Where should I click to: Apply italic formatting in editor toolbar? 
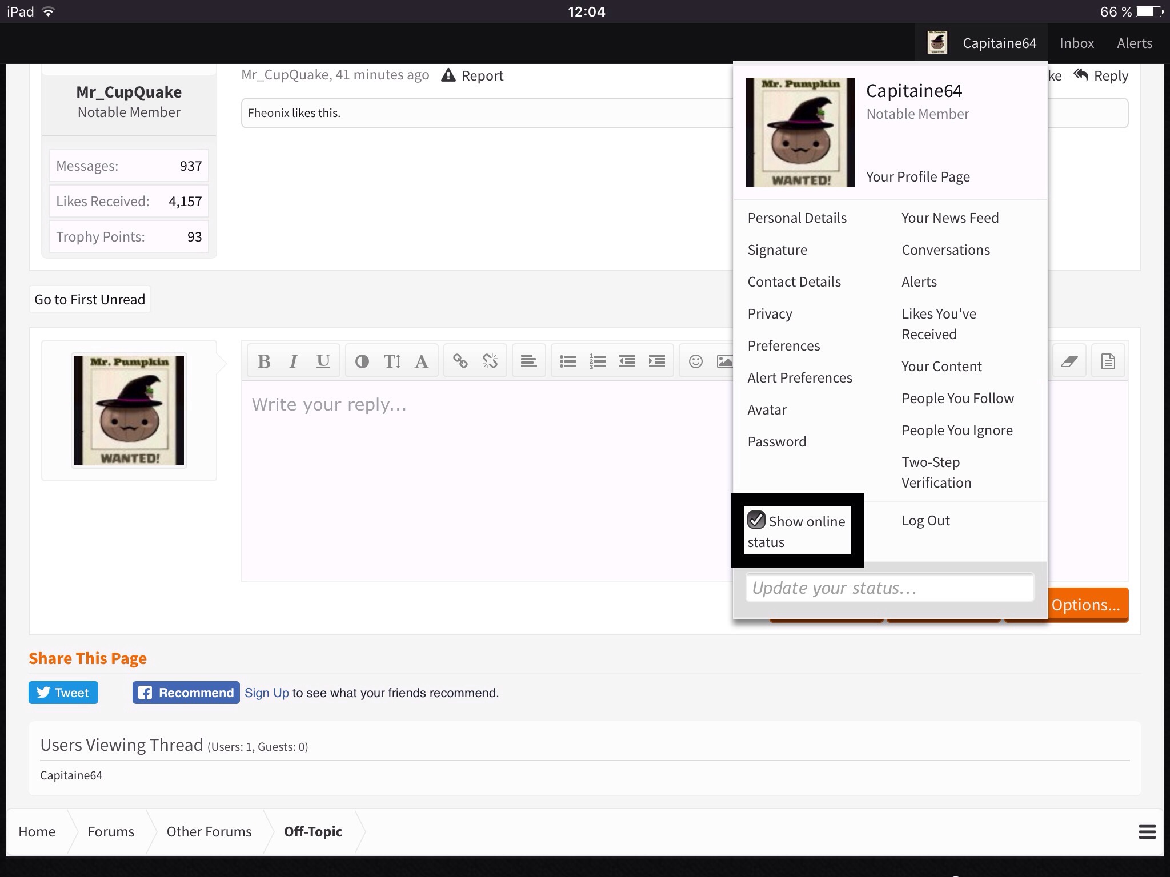(x=294, y=361)
